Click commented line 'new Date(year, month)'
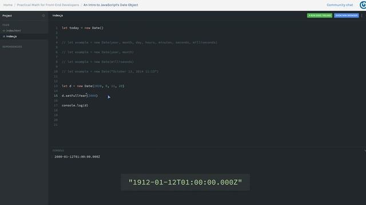Viewport: 366px width, 205px height. [x=98, y=52]
